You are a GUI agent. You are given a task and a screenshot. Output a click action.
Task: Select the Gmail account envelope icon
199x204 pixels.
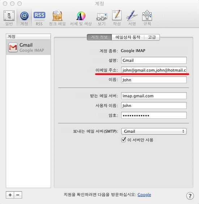[x=13, y=47]
